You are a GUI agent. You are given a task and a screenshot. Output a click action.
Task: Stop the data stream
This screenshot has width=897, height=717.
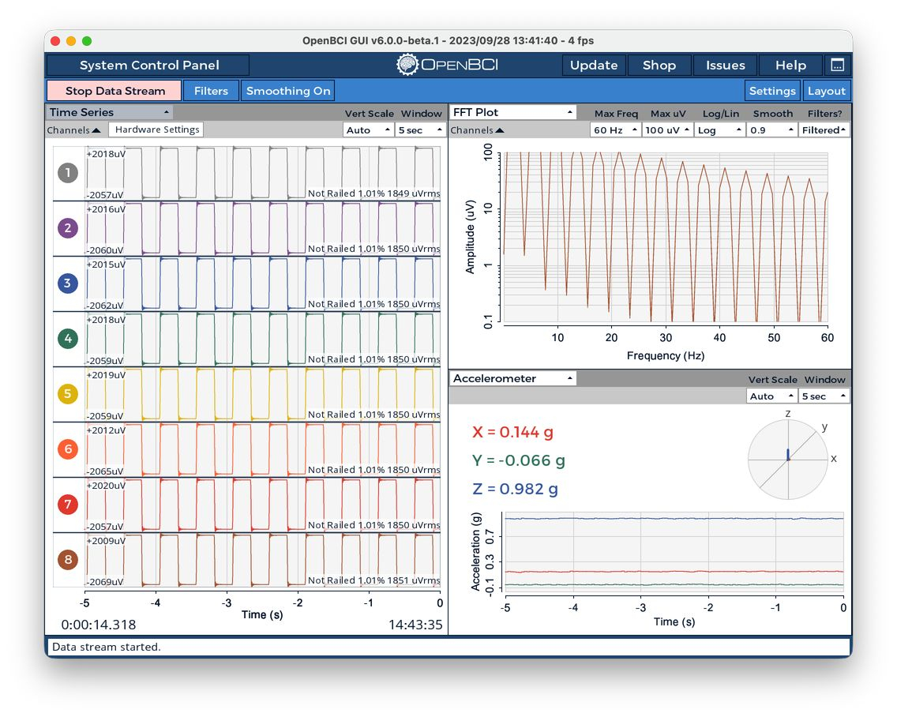[x=114, y=91]
